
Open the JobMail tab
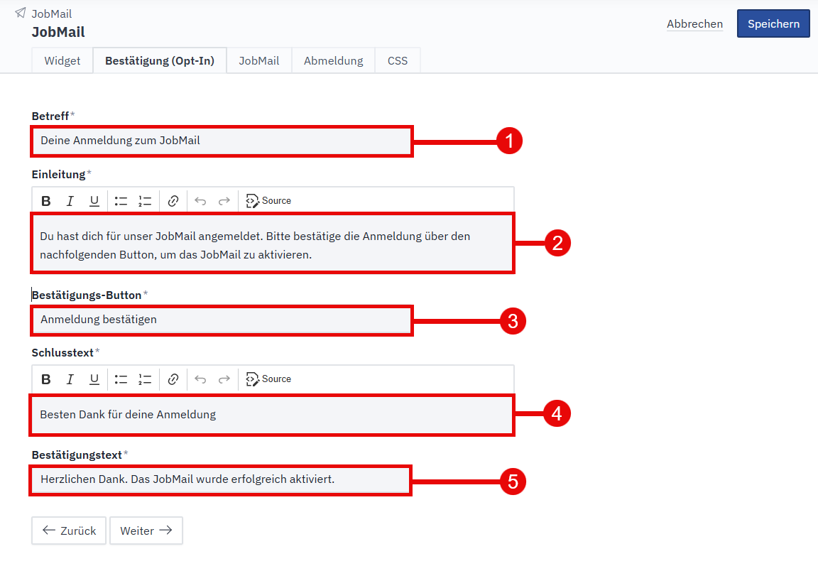point(258,60)
